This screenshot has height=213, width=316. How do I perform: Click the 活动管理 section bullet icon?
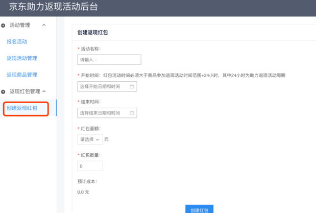click(3, 26)
